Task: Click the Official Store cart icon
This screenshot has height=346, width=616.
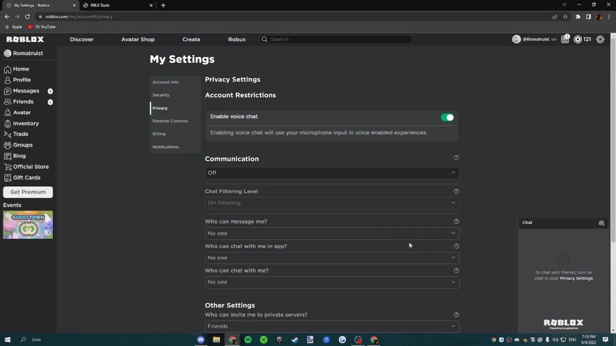Action: [x=8, y=167]
